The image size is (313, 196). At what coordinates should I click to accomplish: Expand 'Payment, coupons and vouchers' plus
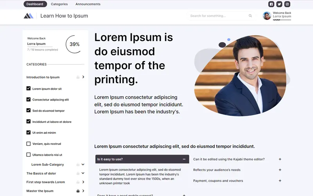pyautogui.click(x=280, y=180)
